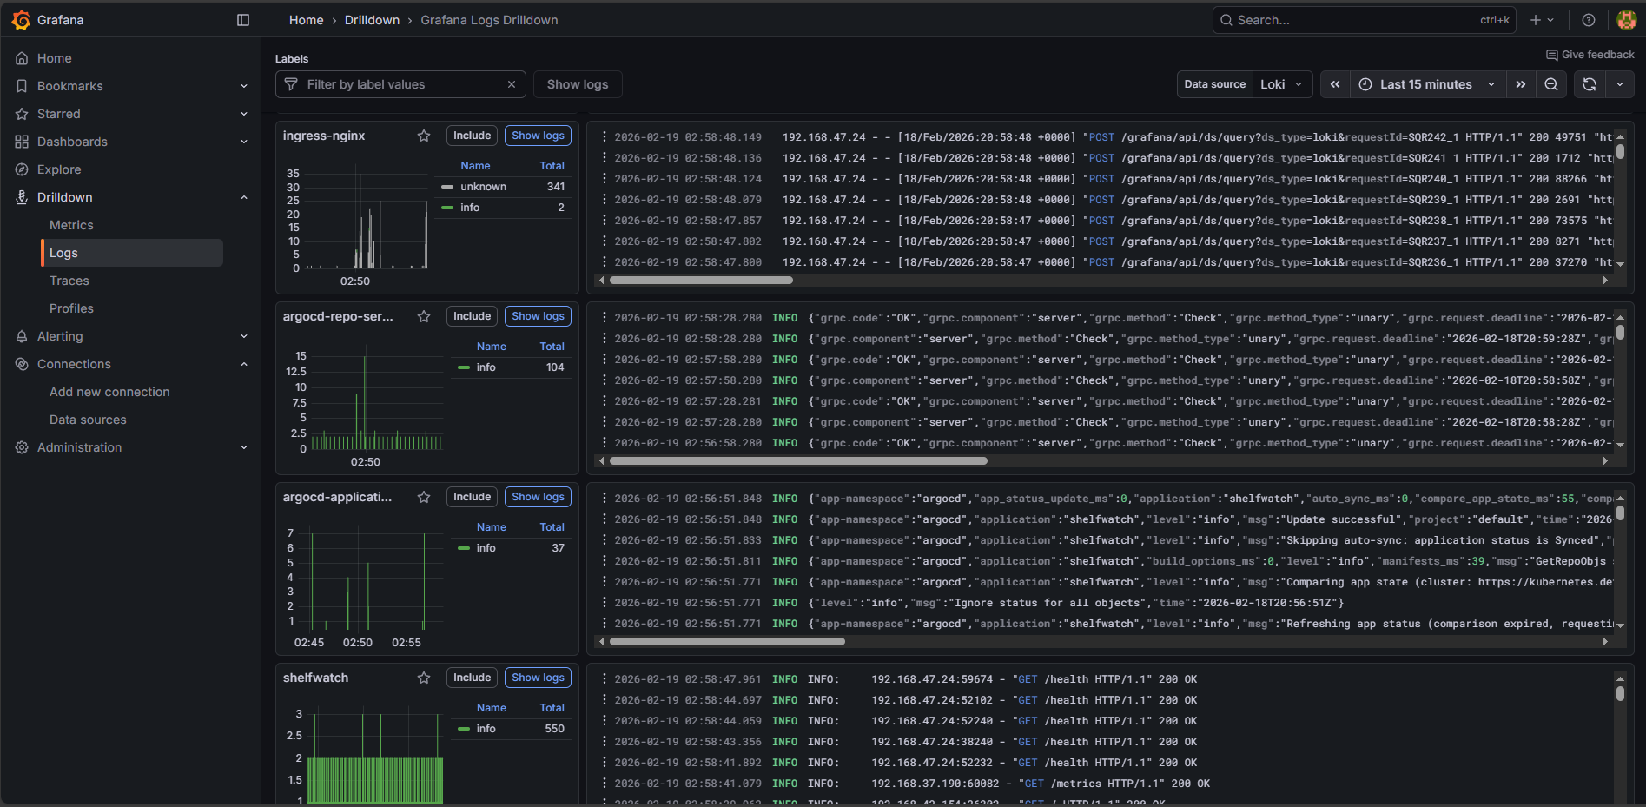
Task: Star the ingress-nginx service
Action: pyautogui.click(x=424, y=136)
